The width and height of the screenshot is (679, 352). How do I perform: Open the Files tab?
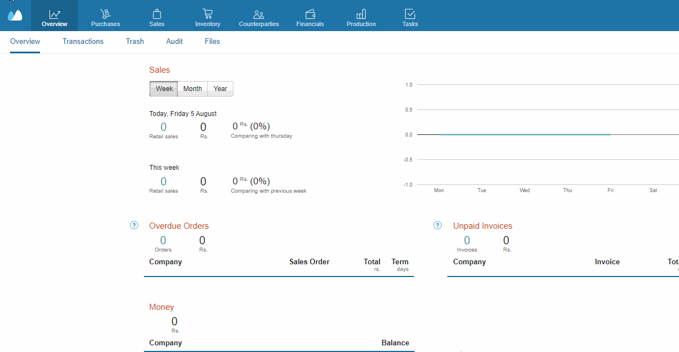tap(212, 42)
